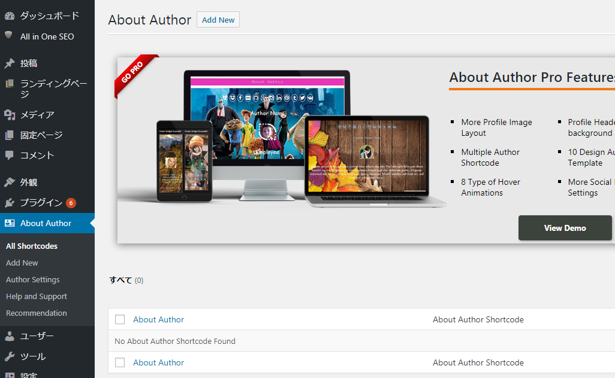Click Add New button beside page title

click(218, 20)
